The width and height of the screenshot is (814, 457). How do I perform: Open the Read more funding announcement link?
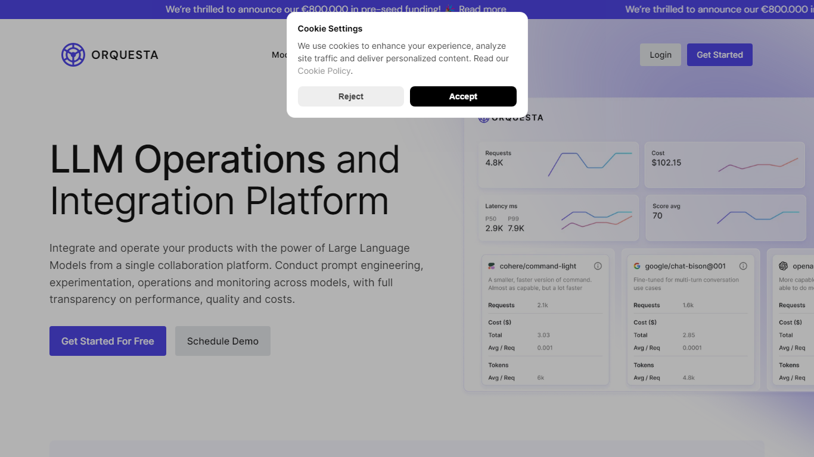482,10
